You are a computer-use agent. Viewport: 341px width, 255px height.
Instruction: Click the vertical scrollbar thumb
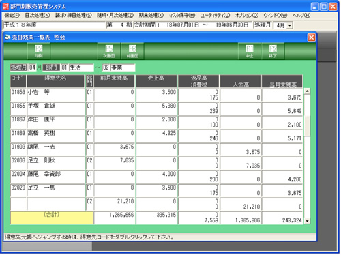click(x=307, y=125)
